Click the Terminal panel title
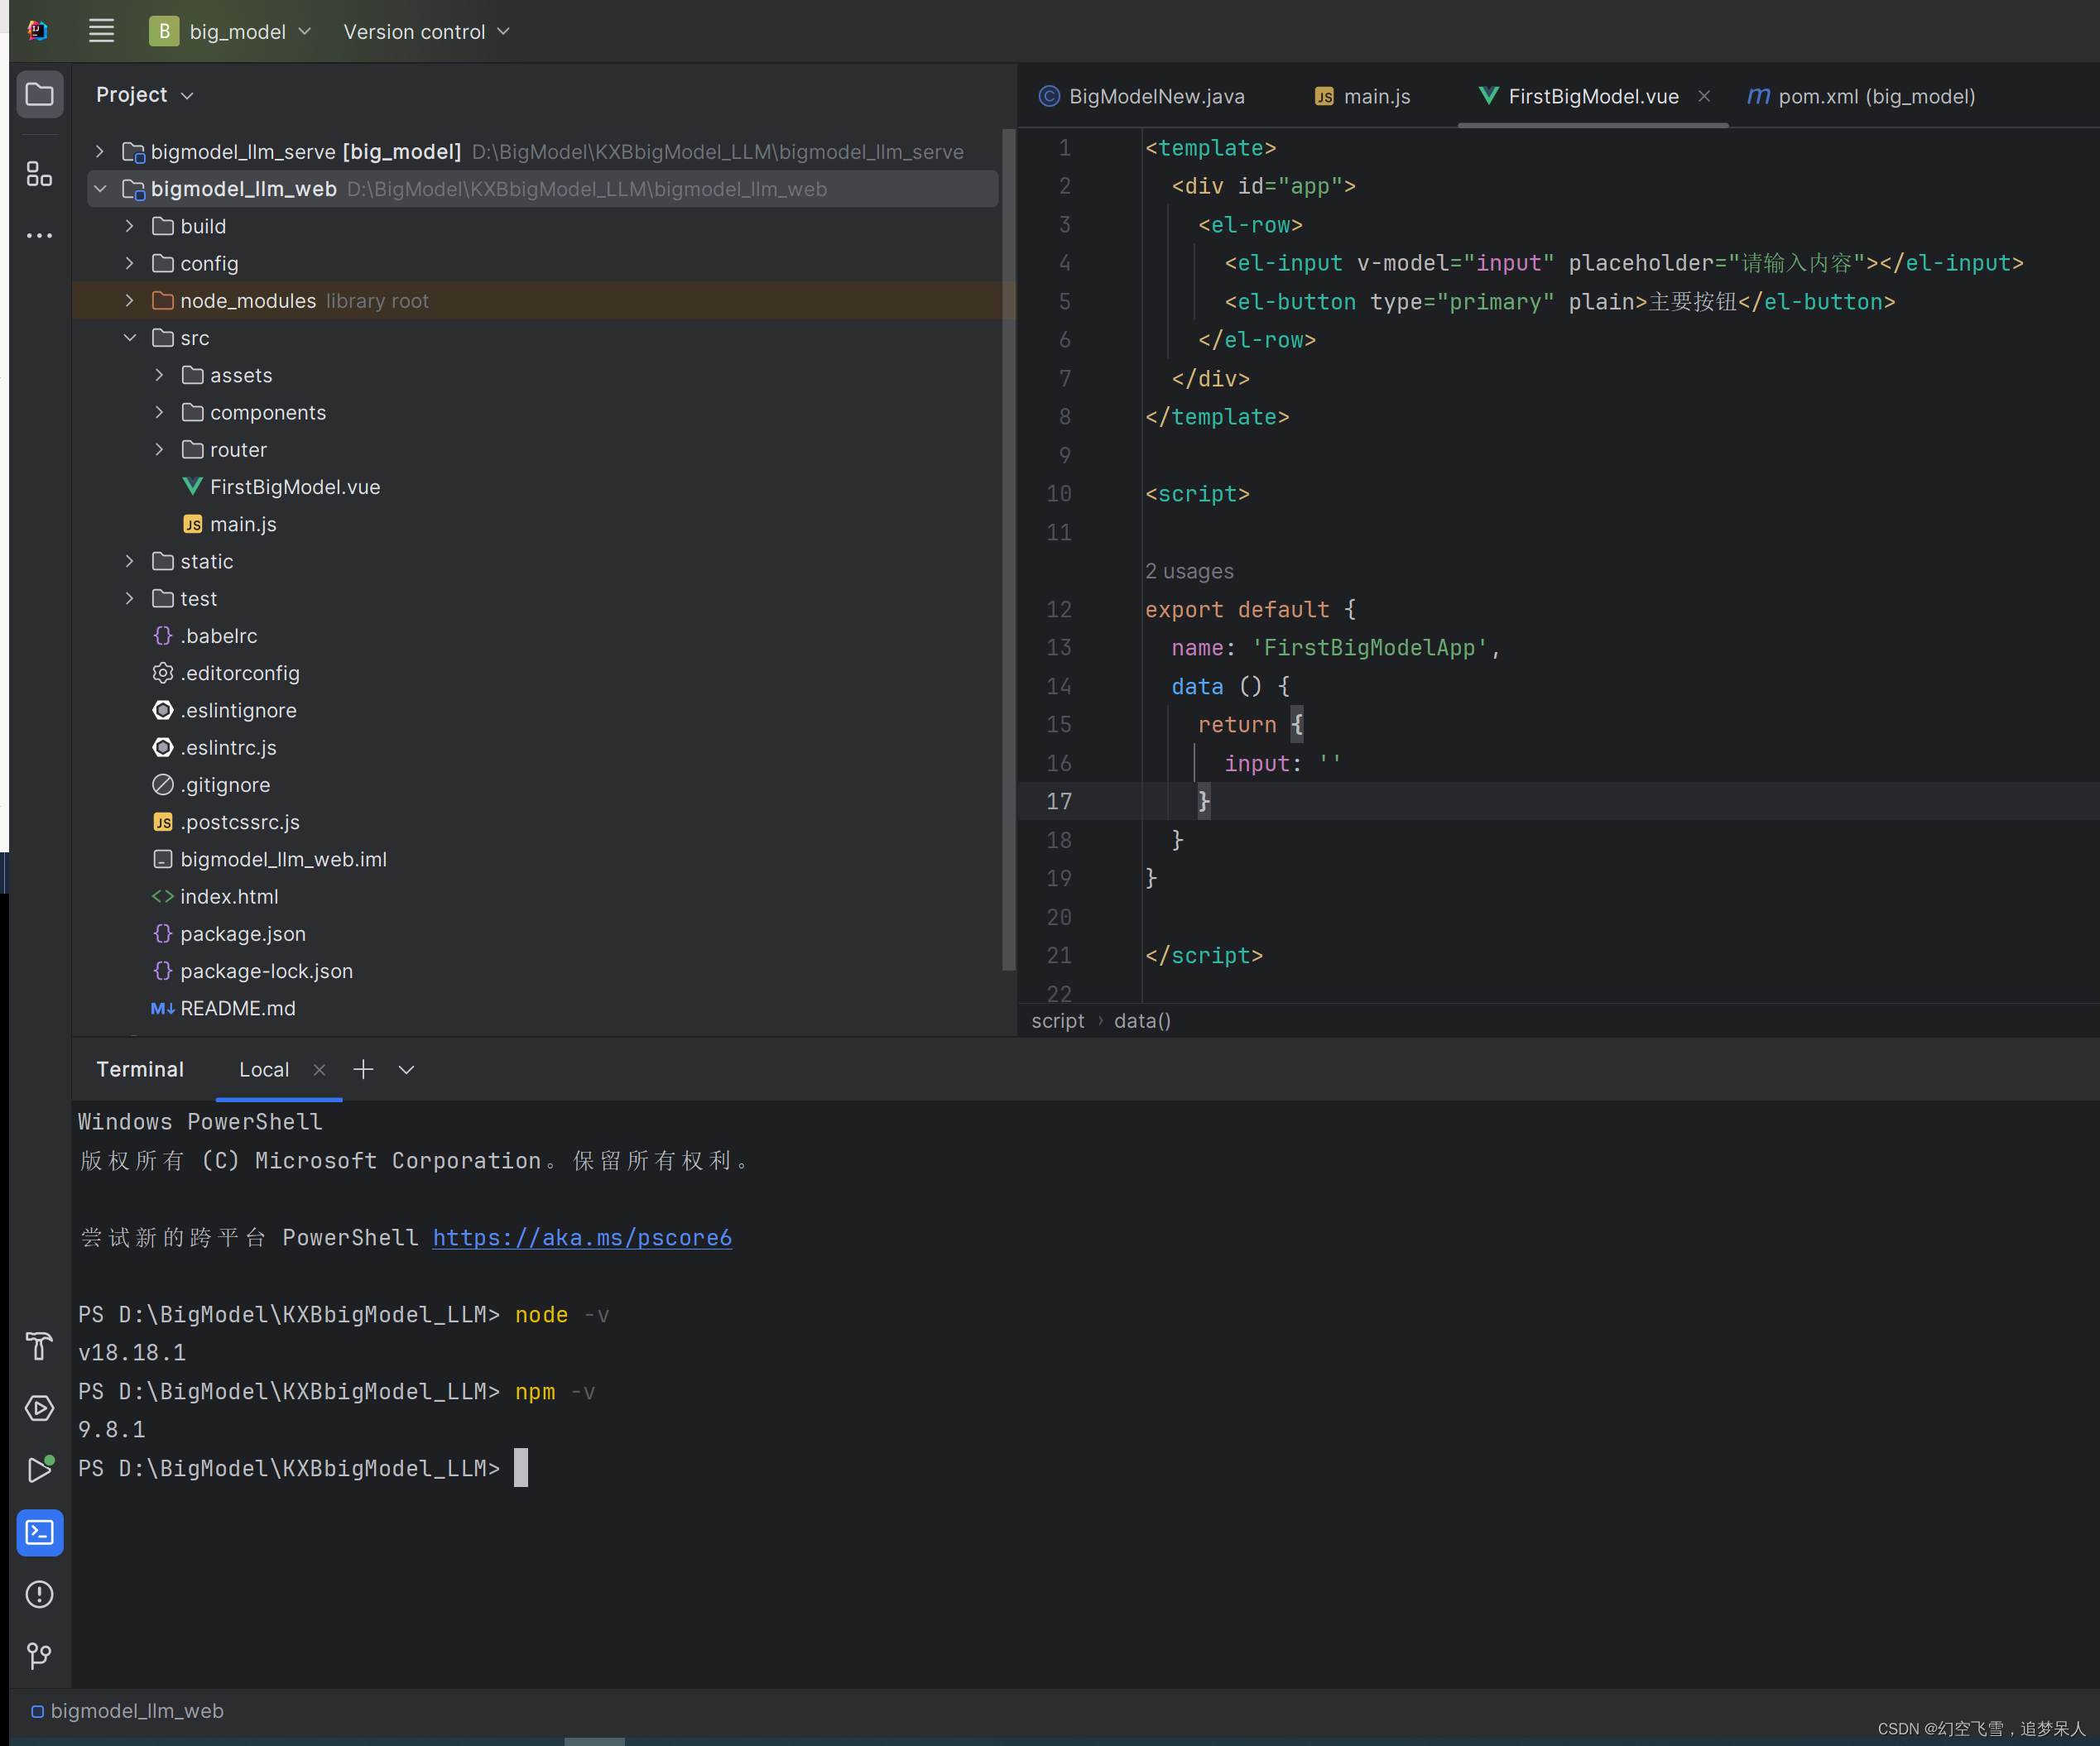This screenshot has width=2100, height=1746. pyautogui.click(x=140, y=1069)
